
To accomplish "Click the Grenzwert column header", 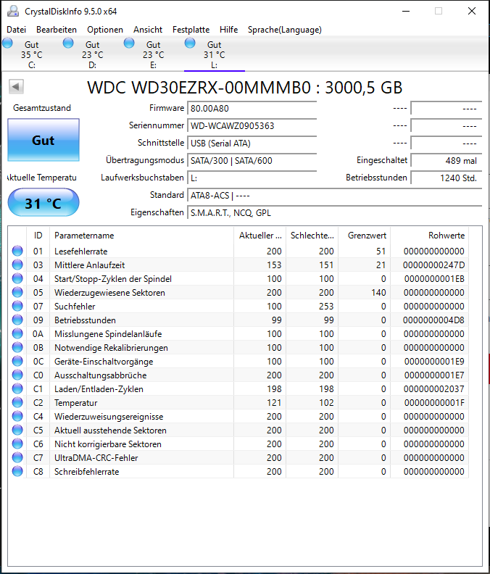I will tap(365, 236).
